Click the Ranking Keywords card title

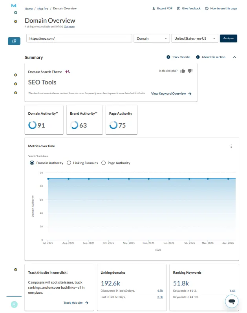pos(187,273)
